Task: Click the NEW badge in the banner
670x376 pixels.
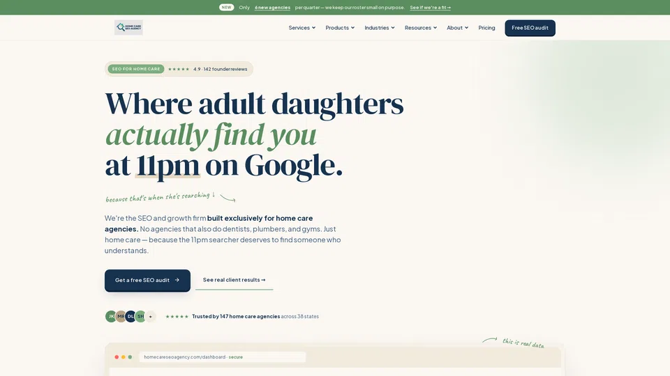Action: tap(226, 7)
